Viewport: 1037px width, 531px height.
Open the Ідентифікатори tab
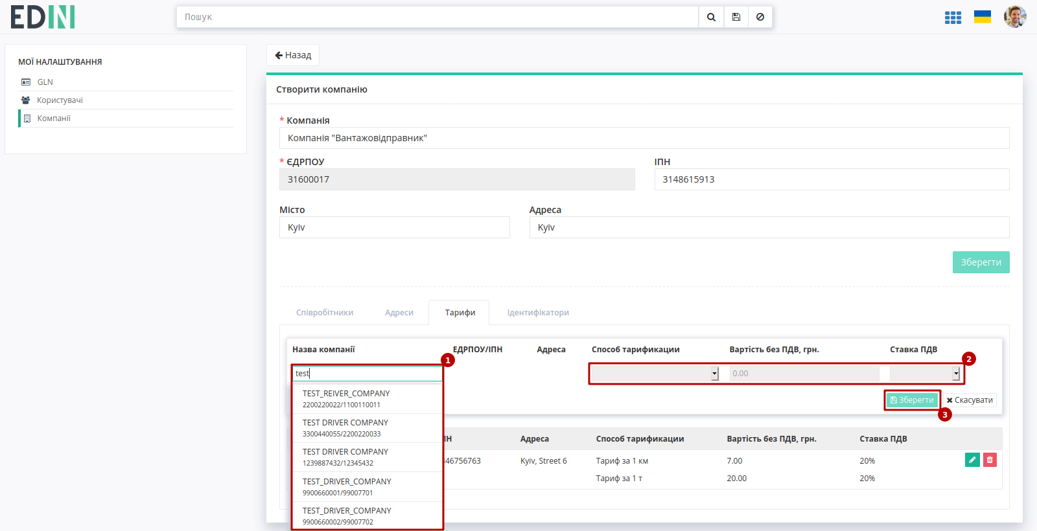(x=538, y=313)
